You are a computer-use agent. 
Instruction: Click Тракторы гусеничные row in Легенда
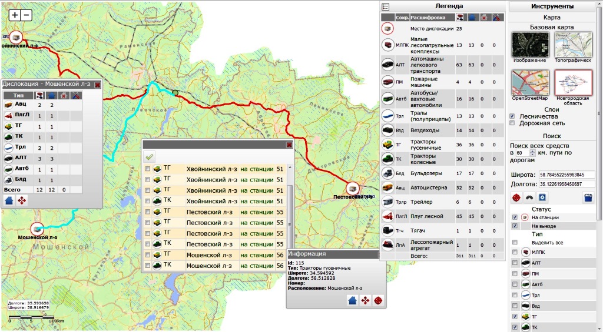click(x=442, y=145)
